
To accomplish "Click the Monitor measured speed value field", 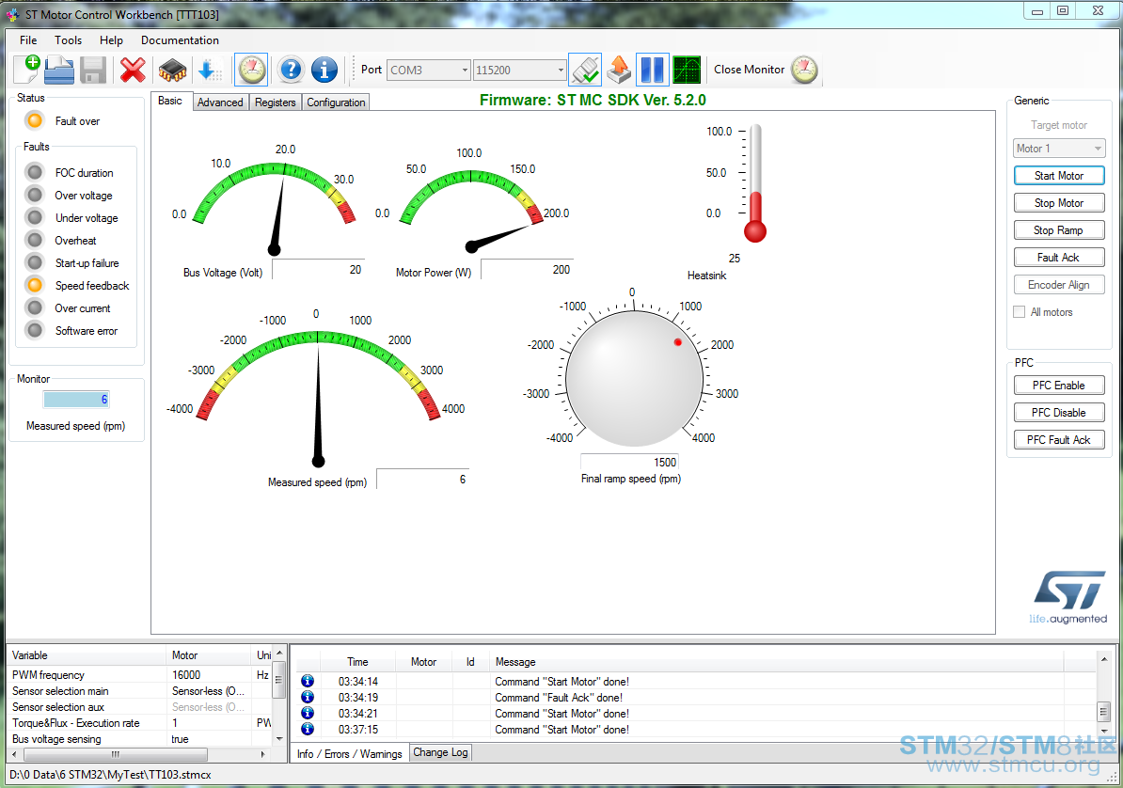I will point(76,399).
